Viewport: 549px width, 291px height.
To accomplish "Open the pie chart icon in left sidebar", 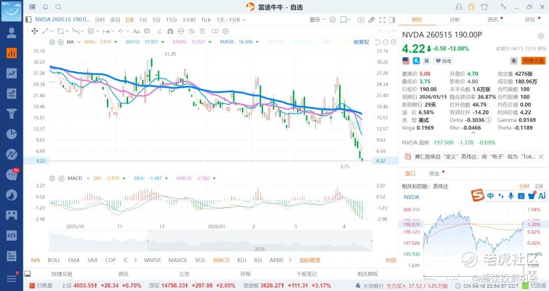I will [x=11, y=134].
